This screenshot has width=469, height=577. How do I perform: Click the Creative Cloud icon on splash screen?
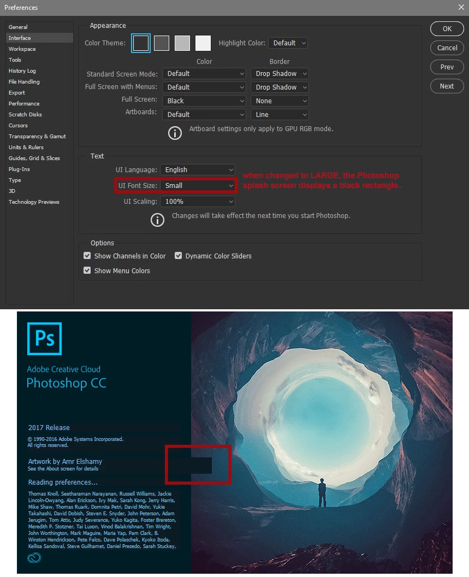[34, 558]
